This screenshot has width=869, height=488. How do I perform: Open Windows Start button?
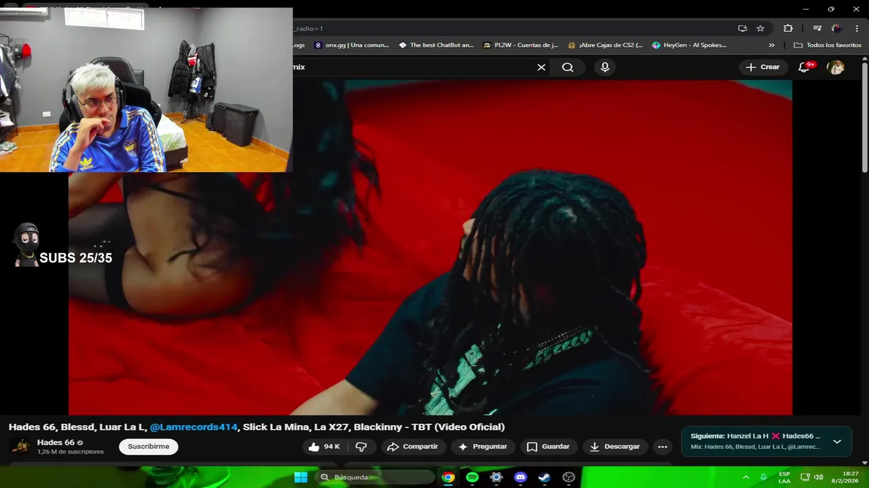301,477
